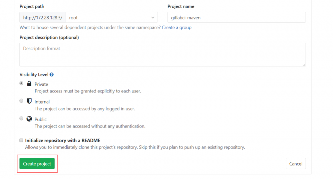Click the lock icon beside Private
This screenshot has height=179, width=333.
coord(29,83)
